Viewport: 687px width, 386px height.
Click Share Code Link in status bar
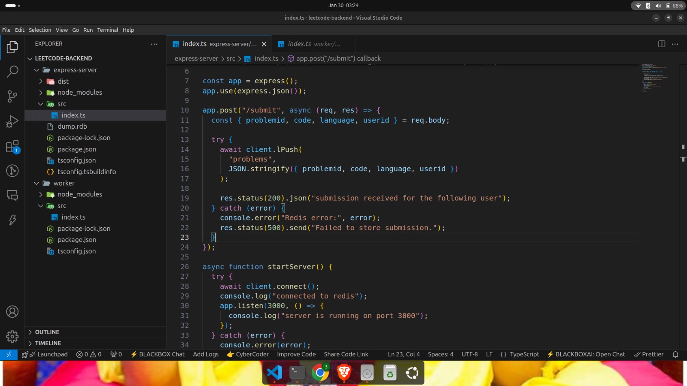click(346, 354)
